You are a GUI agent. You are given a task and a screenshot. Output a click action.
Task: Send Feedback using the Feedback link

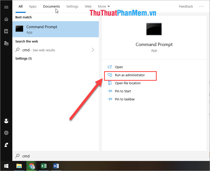(186, 6)
